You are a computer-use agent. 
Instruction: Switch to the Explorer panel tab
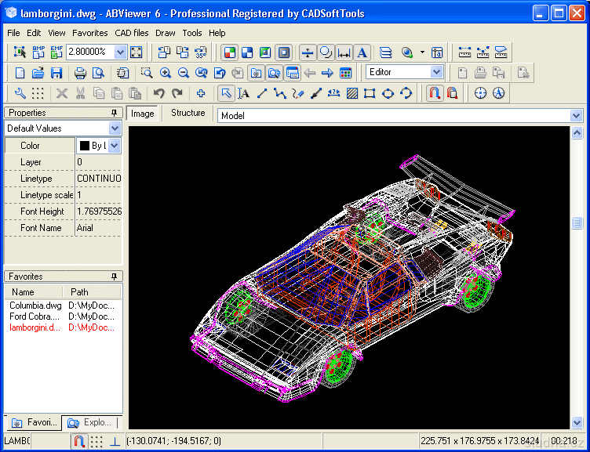pyautogui.click(x=91, y=422)
